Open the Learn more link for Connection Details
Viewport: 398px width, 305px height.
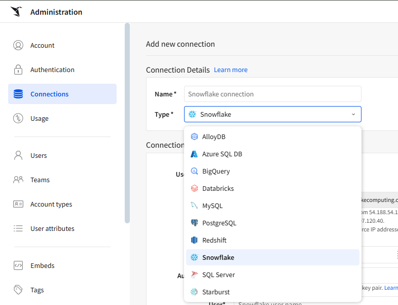(231, 70)
